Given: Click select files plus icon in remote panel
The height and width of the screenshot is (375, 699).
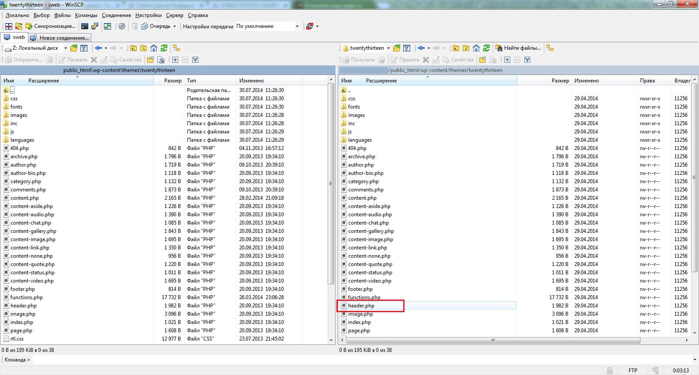Looking at the screenshot, I should coord(507,60).
